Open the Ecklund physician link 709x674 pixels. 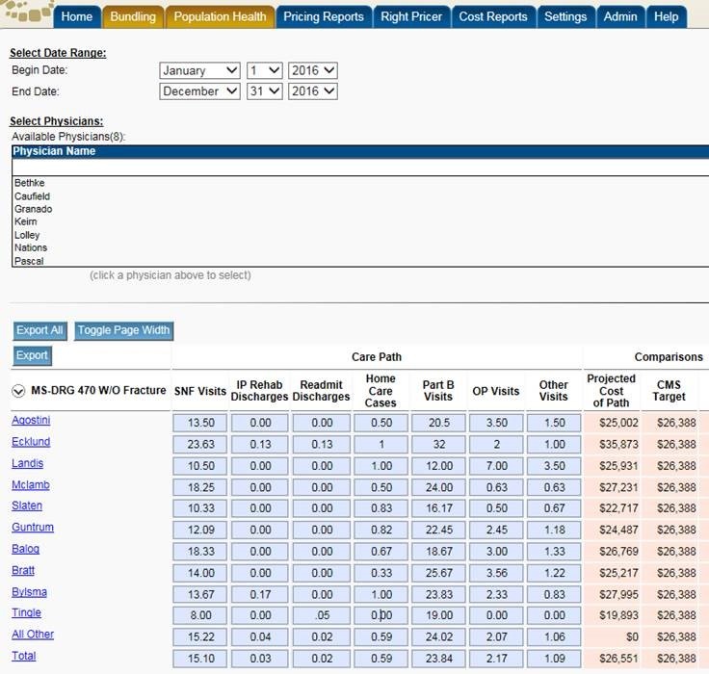click(31, 442)
